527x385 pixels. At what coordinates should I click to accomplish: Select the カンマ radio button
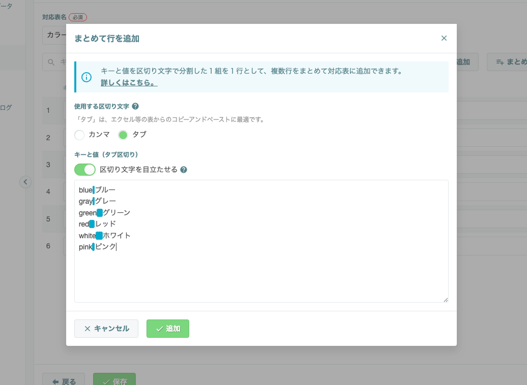tap(79, 135)
